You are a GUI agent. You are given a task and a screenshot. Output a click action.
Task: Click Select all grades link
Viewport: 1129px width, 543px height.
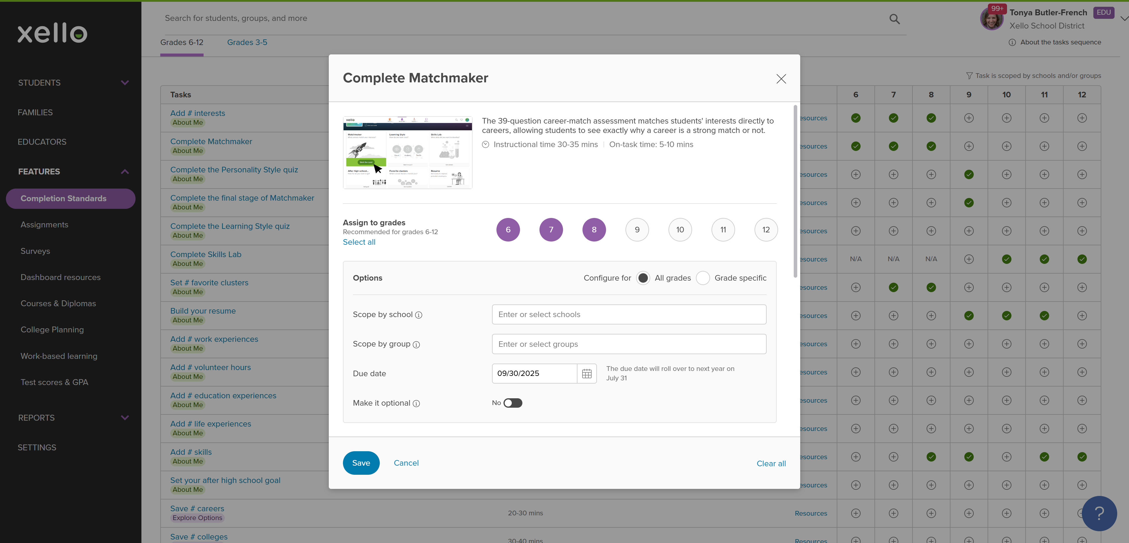tap(359, 242)
